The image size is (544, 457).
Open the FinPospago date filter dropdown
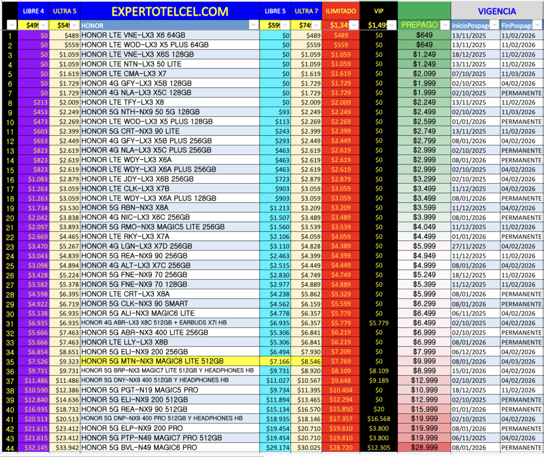click(538, 25)
